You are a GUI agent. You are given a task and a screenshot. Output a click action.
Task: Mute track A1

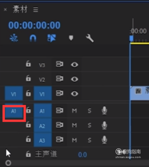(x=74, y=111)
